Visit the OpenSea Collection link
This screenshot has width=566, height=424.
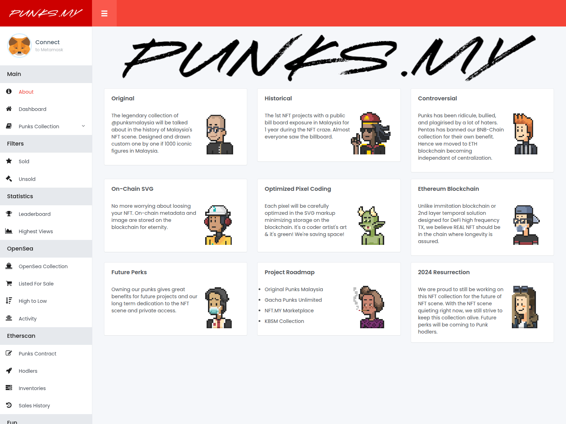[x=46, y=266]
